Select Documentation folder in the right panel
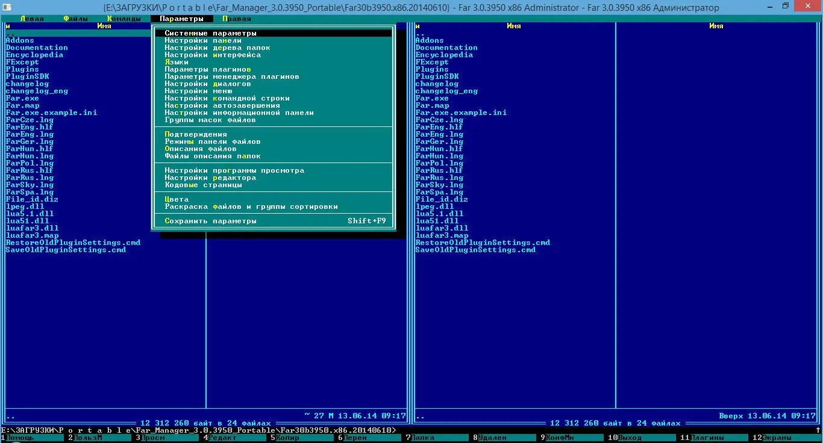 (446, 48)
